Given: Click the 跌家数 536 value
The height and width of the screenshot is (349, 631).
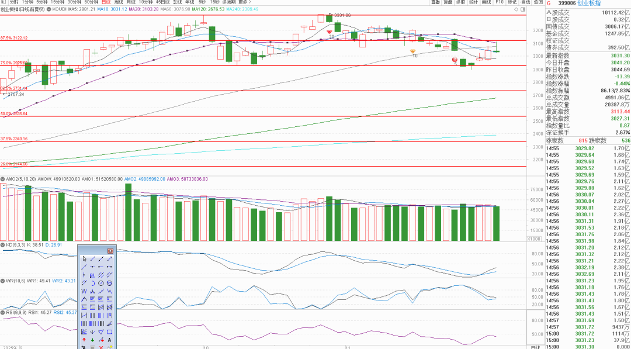Looking at the screenshot, I should [625, 140].
